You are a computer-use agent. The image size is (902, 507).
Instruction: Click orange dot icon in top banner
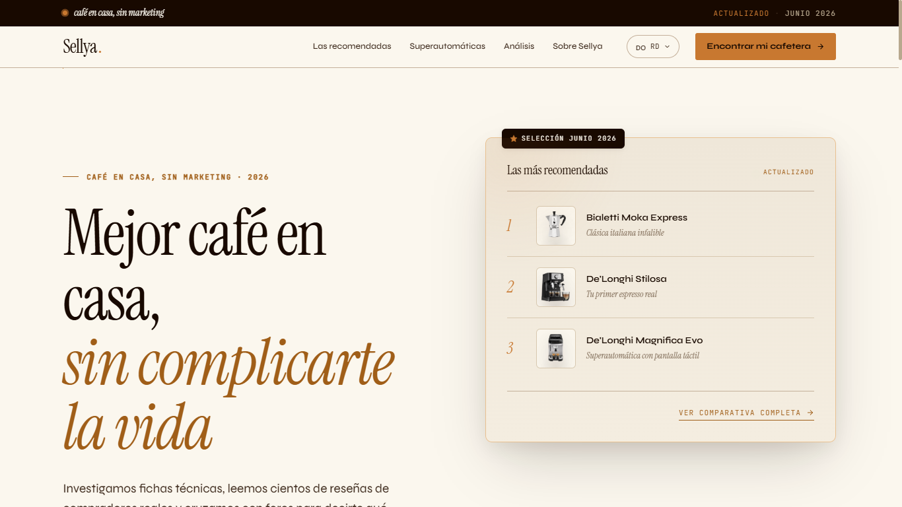[65, 13]
